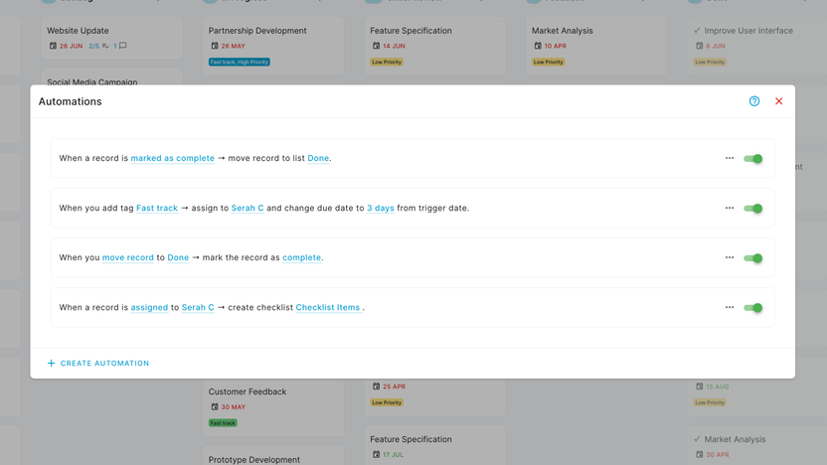827x465 pixels.
Task: Click the comment icon on Website Update card
Action: tap(122, 46)
